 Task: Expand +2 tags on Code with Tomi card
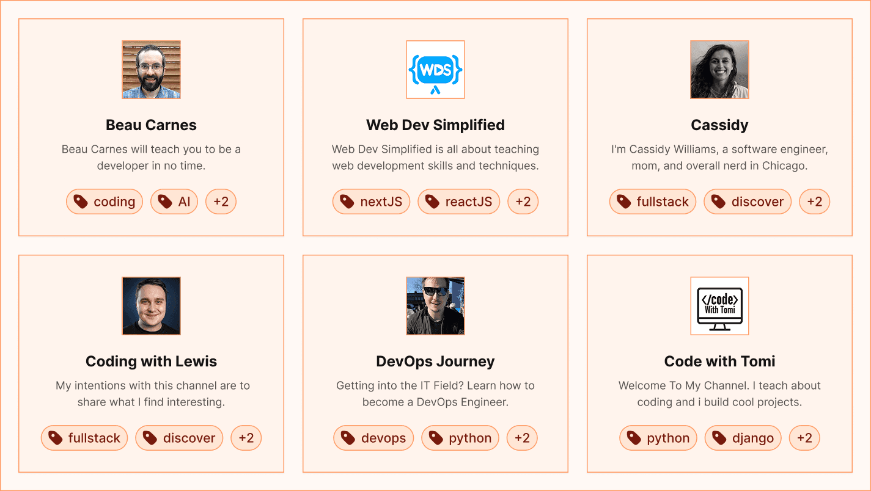pos(804,438)
